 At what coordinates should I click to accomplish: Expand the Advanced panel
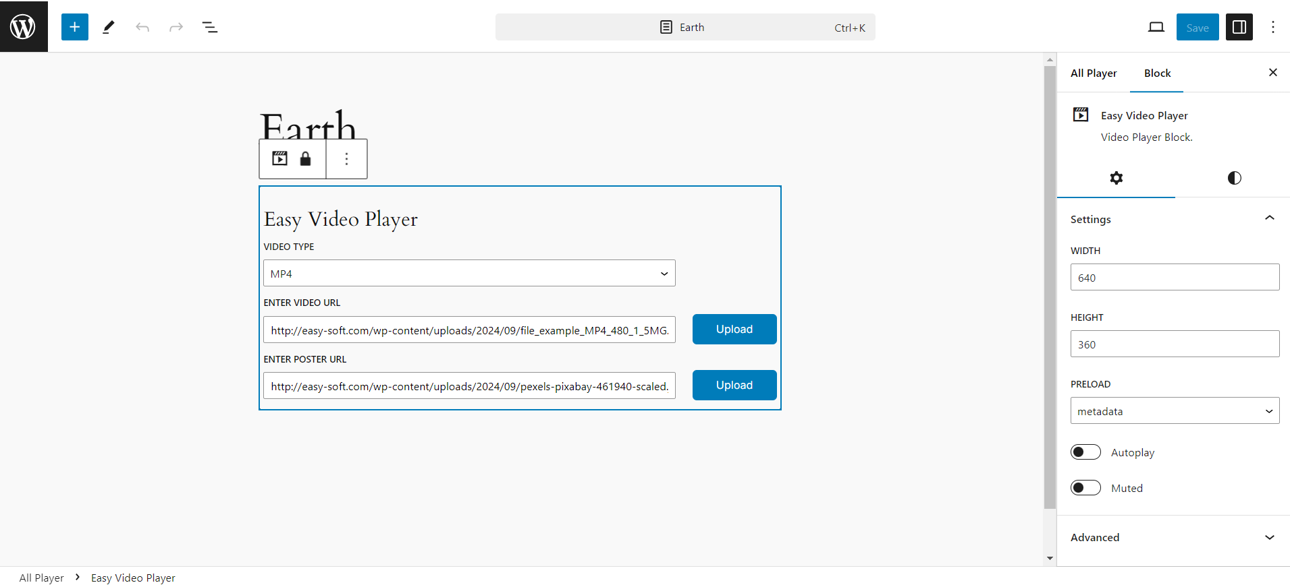[1173, 537]
